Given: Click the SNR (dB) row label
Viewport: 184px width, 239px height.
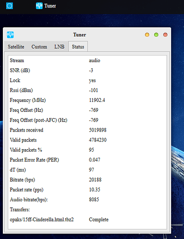Looking at the screenshot, I should (20, 70).
